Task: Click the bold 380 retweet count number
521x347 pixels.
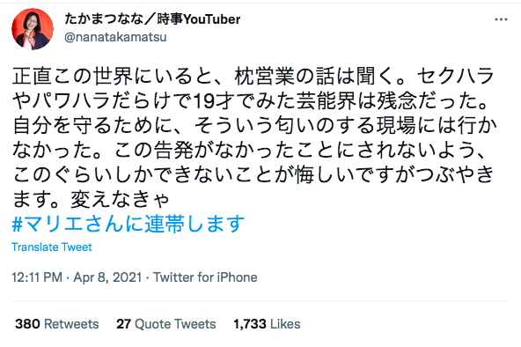Action: coord(27,324)
